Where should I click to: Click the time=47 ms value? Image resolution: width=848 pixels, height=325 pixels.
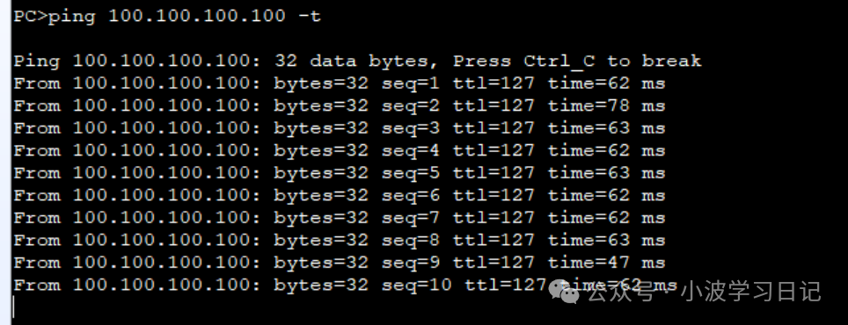[x=606, y=263]
